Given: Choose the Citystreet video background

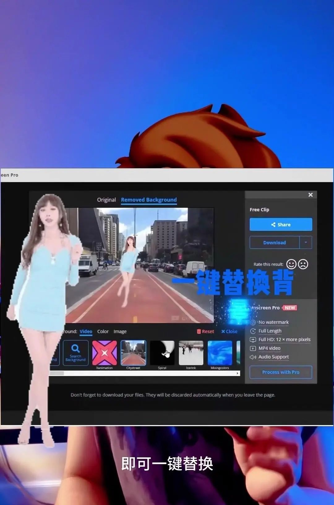Looking at the screenshot, I should pos(133,353).
